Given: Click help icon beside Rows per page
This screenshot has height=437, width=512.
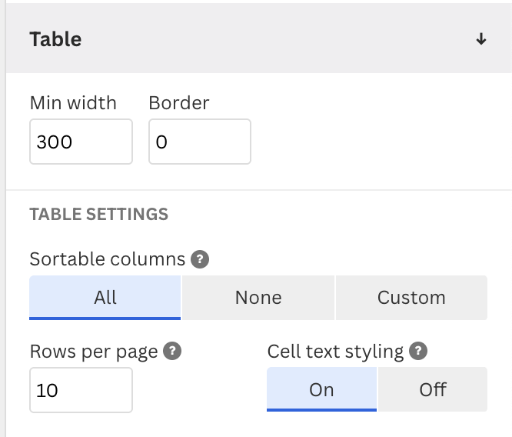Looking at the screenshot, I should (x=173, y=352).
